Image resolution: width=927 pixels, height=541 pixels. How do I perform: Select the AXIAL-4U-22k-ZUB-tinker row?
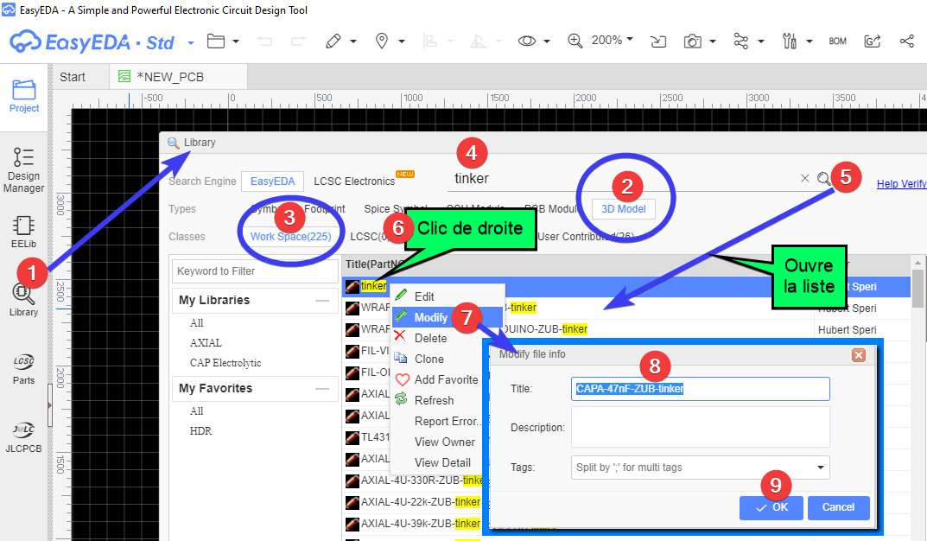click(x=413, y=502)
